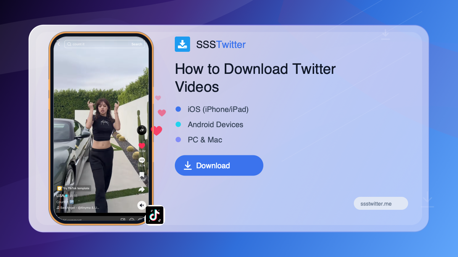Click the SSSTwitter download logo icon
The width and height of the screenshot is (458, 257).
(x=182, y=44)
